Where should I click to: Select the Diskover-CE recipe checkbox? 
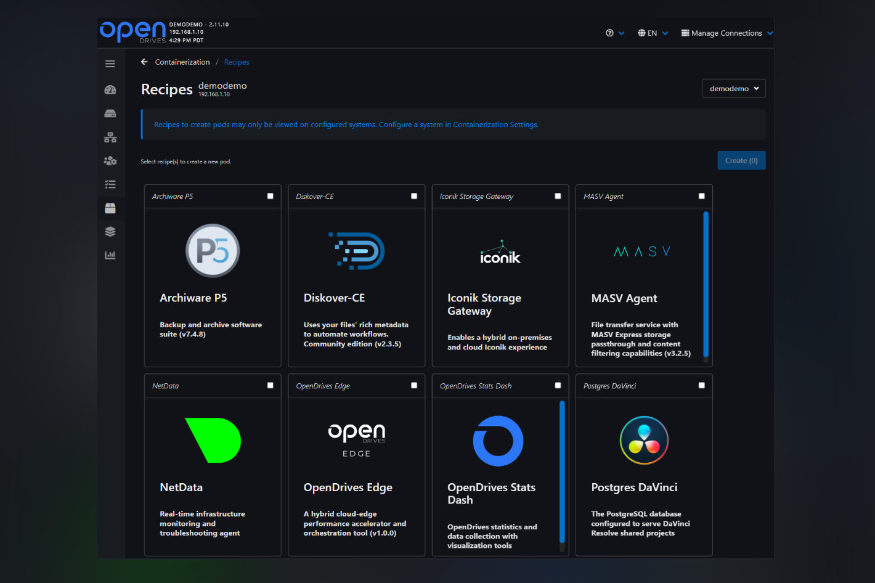[414, 196]
